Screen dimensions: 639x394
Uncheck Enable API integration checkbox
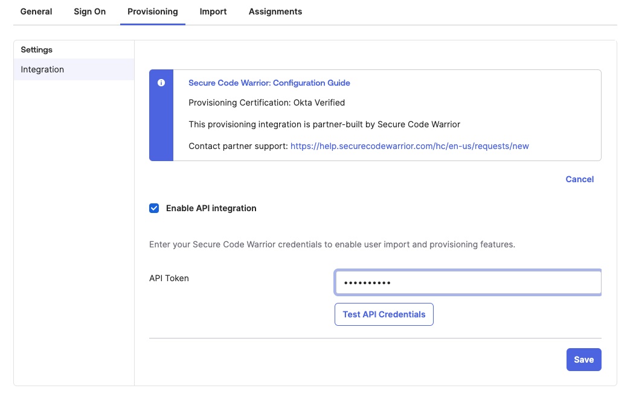(x=154, y=208)
